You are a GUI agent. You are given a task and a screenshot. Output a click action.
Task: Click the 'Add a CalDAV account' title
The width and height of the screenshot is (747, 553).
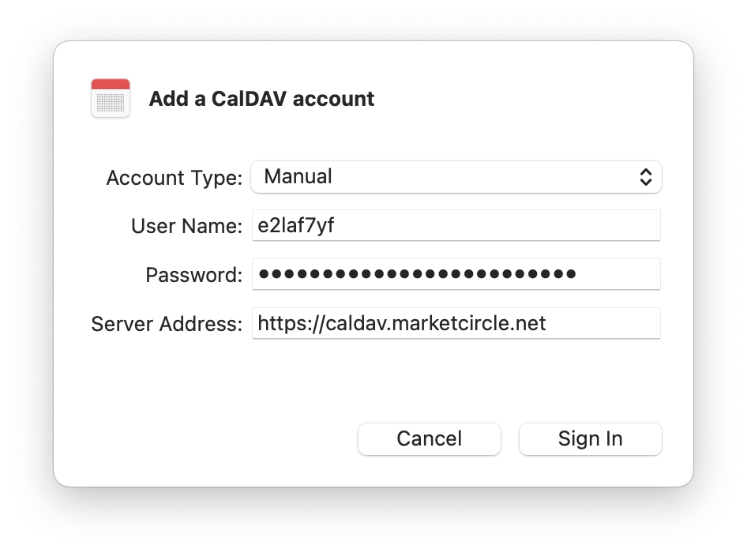pyautogui.click(x=261, y=99)
